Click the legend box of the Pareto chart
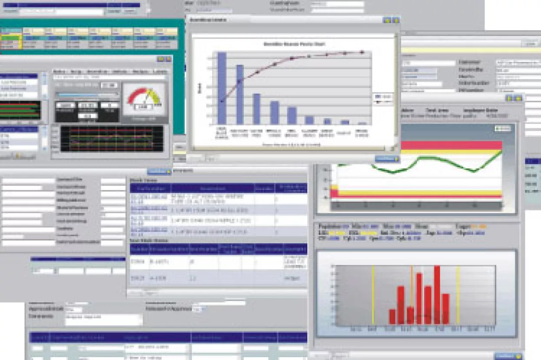The width and height of the screenshot is (541, 360). pyautogui.click(x=382, y=98)
